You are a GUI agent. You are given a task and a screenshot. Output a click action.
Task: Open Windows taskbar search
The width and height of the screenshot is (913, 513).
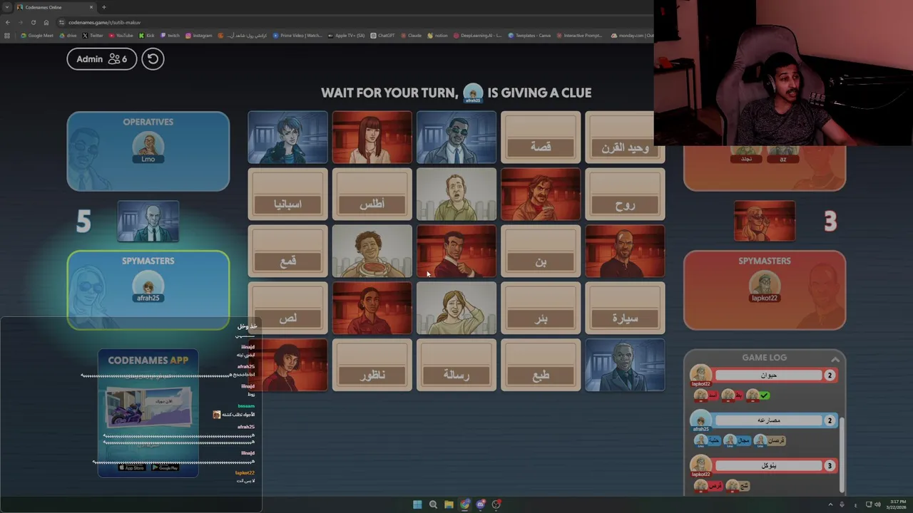point(433,504)
